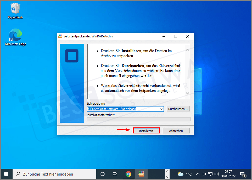Open the Windows Start menu
252x180 pixels.
pyautogui.click(x=6, y=174)
